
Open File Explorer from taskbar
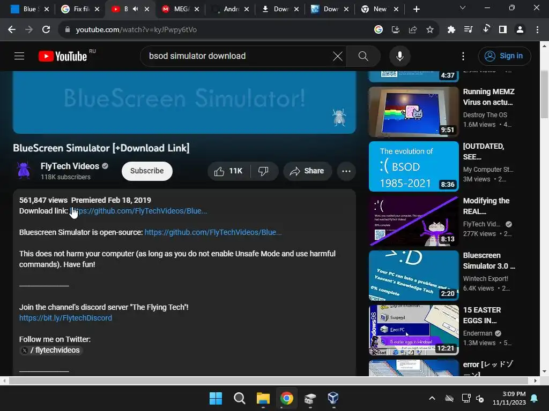tap(263, 398)
